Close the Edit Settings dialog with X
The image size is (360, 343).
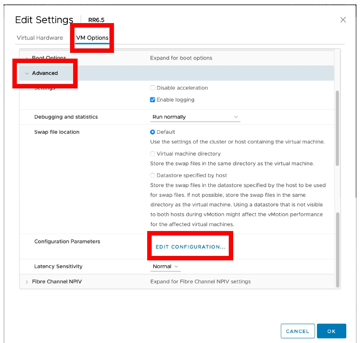pos(343,20)
